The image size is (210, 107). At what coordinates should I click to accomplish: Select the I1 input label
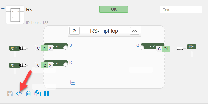point(44,48)
